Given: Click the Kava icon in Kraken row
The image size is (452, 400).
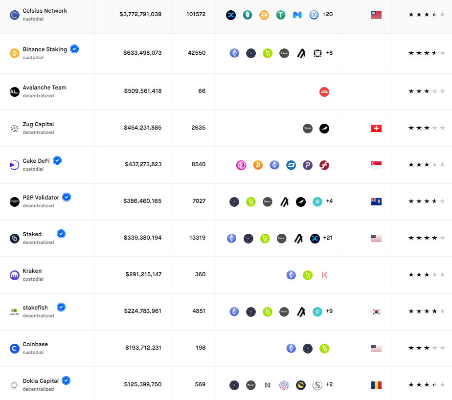Looking at the screenshot, I should click(x=324, y=275).
